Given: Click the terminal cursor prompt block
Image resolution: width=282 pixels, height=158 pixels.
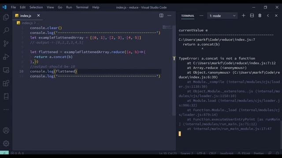Looking at the screenshot, I should pos(180,133).
